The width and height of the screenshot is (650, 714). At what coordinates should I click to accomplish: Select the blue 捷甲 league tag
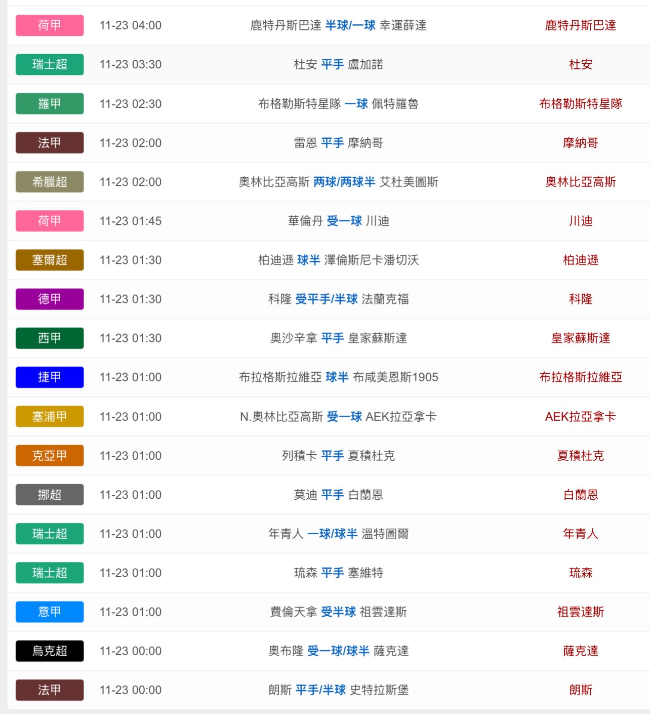50,377
